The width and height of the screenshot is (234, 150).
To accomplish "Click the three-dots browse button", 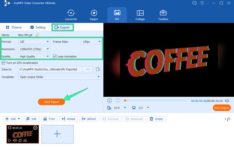I will tap(88, 69).
